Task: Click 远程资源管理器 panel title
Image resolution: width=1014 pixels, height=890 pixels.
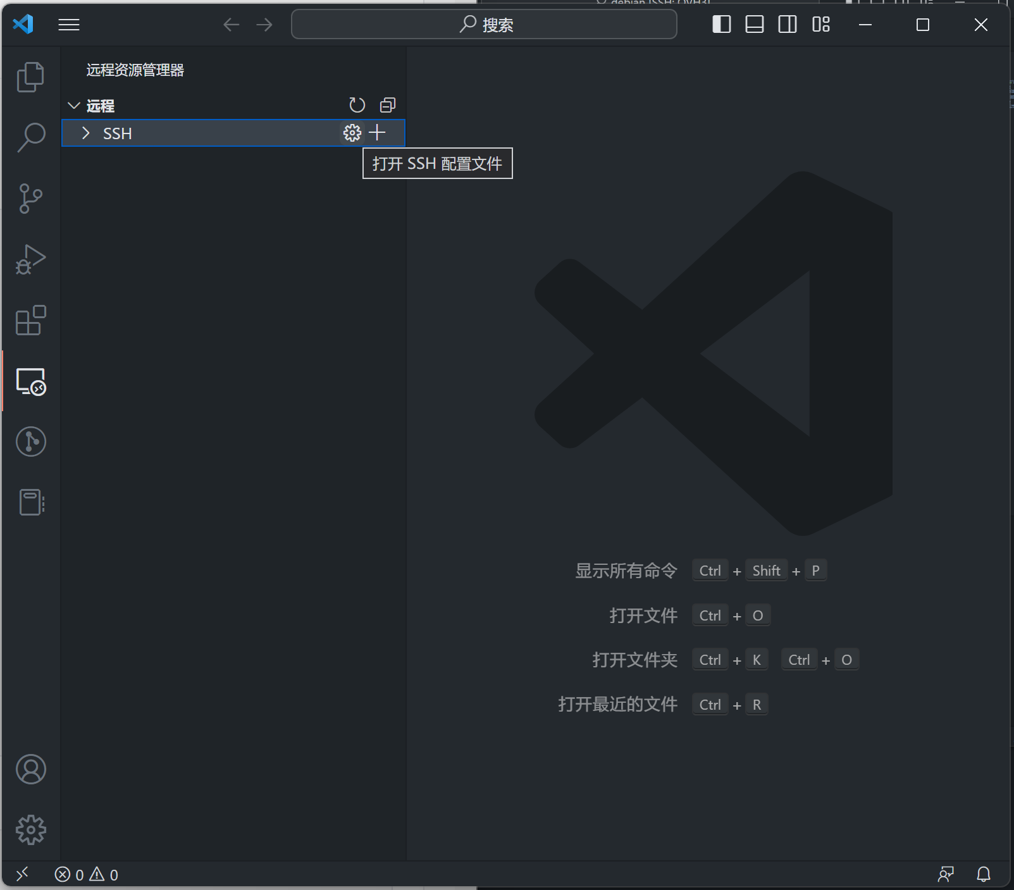Action: tap(135, 70)
